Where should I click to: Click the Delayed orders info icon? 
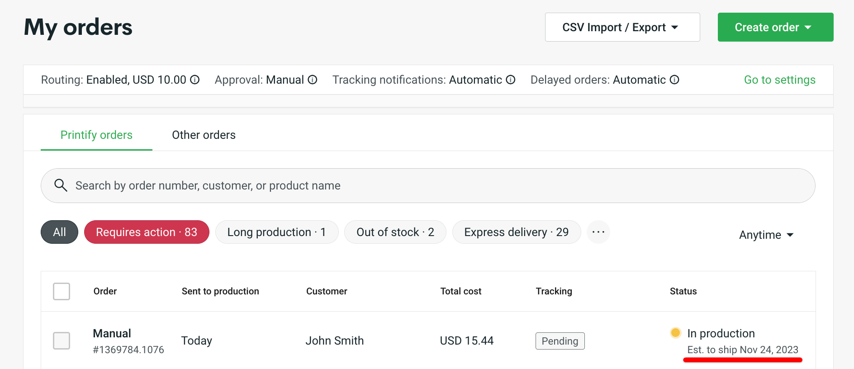pos(674,80)
